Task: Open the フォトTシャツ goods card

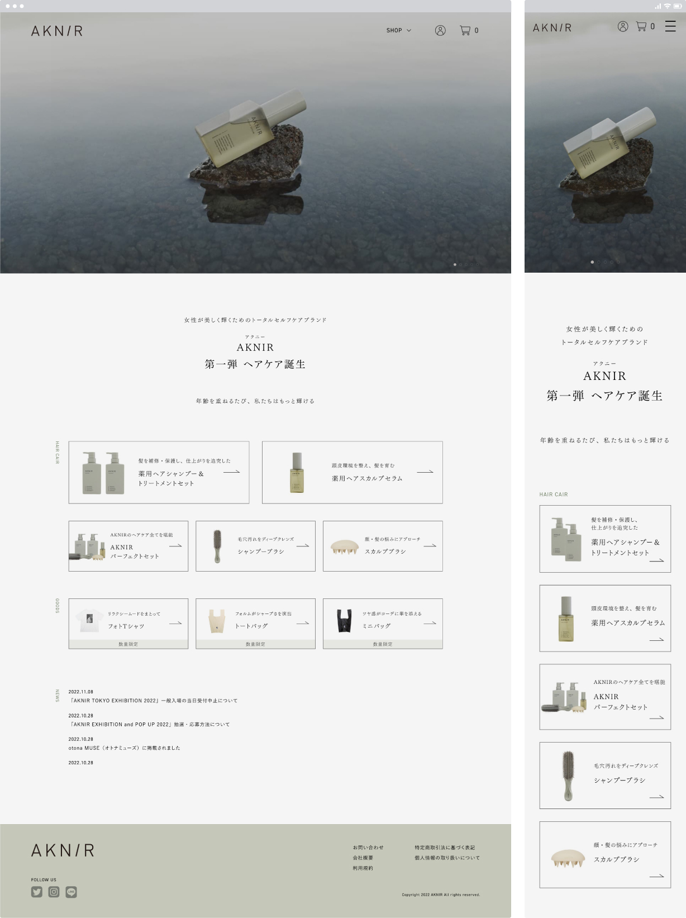Action: 128,624
